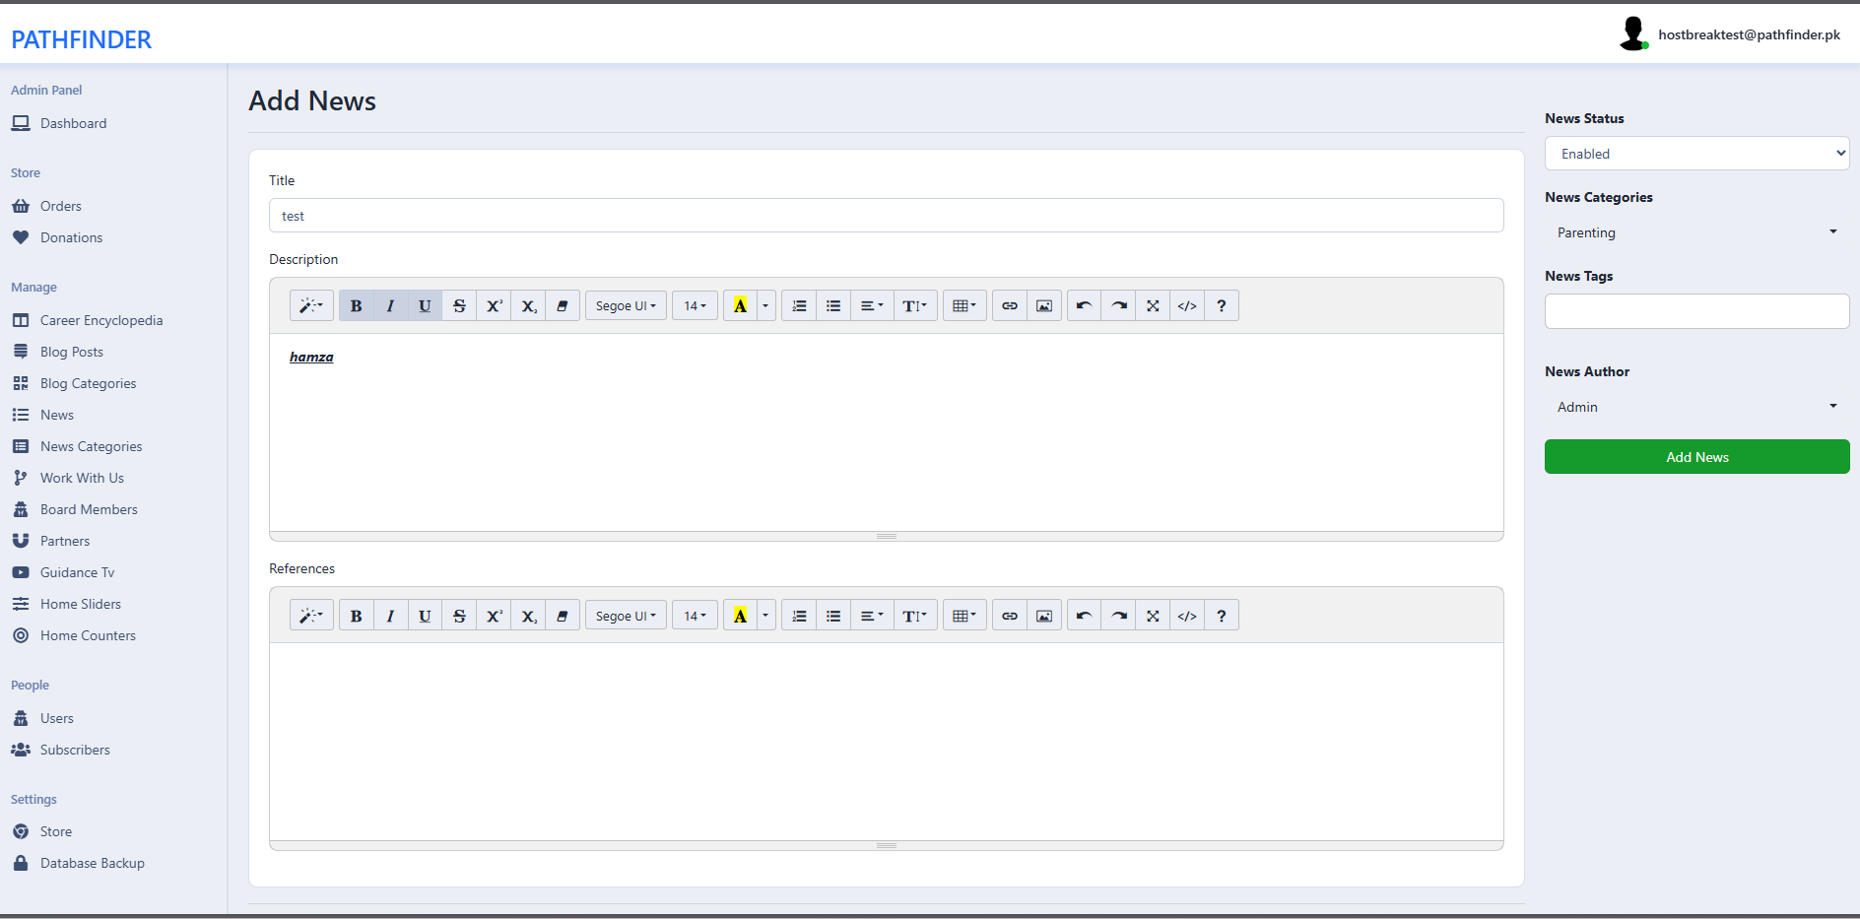Viewport: 1860px width, 919px height.
Task: Open code view in the References editor
Action: [1186, 616]
